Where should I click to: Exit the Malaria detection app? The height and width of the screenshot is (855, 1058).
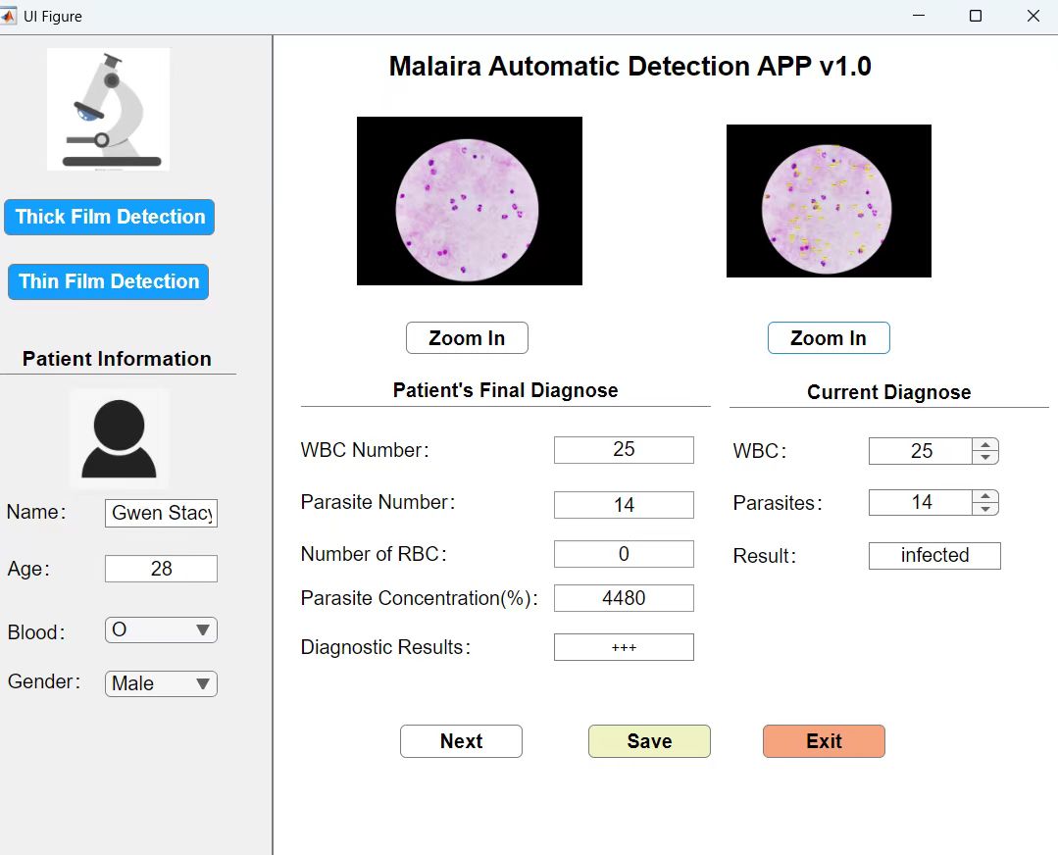click(824, 741)
